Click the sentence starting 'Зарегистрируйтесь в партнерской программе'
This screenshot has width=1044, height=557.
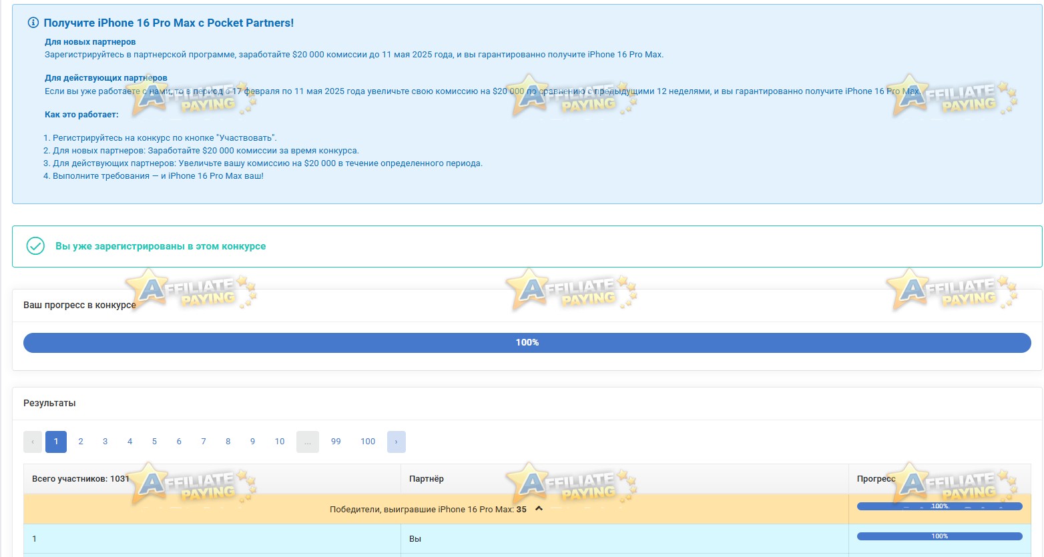click(x=354, y=55)
